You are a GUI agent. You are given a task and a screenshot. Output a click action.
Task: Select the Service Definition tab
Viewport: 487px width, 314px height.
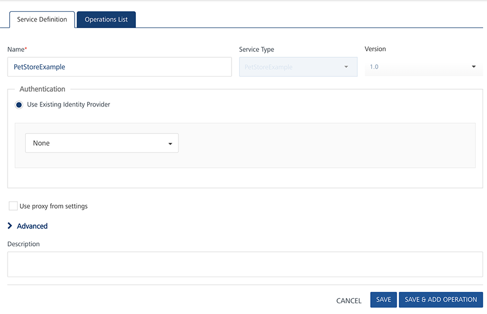point(42,19)
